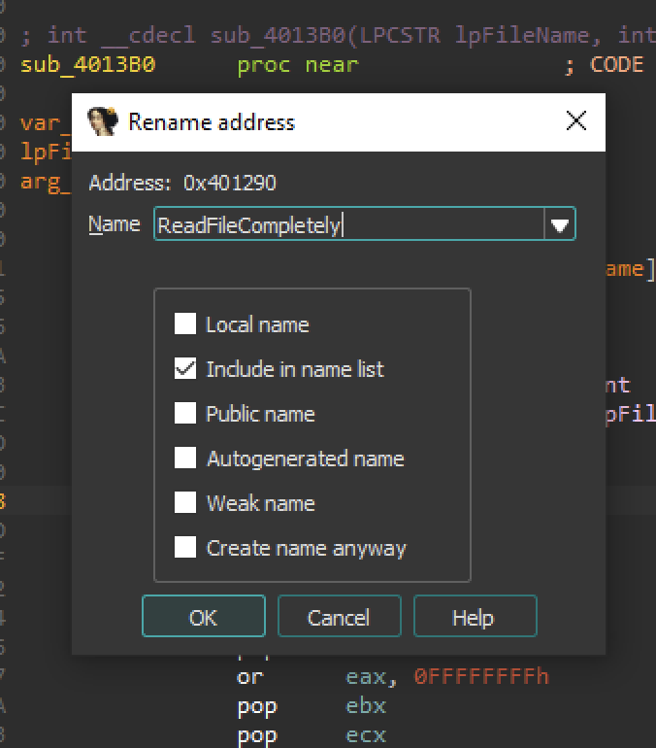Click 0FFFFFFFFh operand in disassembly

tap(481, 676)
